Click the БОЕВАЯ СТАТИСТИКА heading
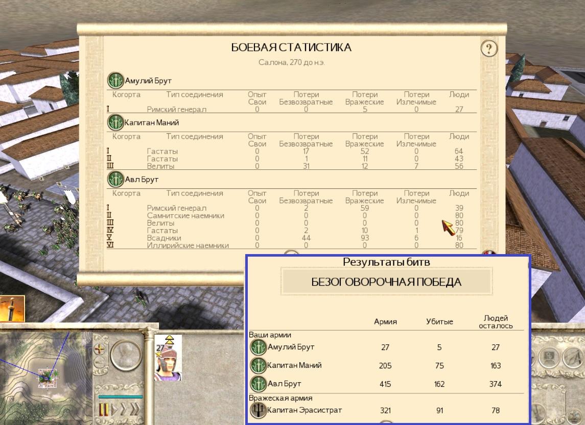 [x=291, y=47]
